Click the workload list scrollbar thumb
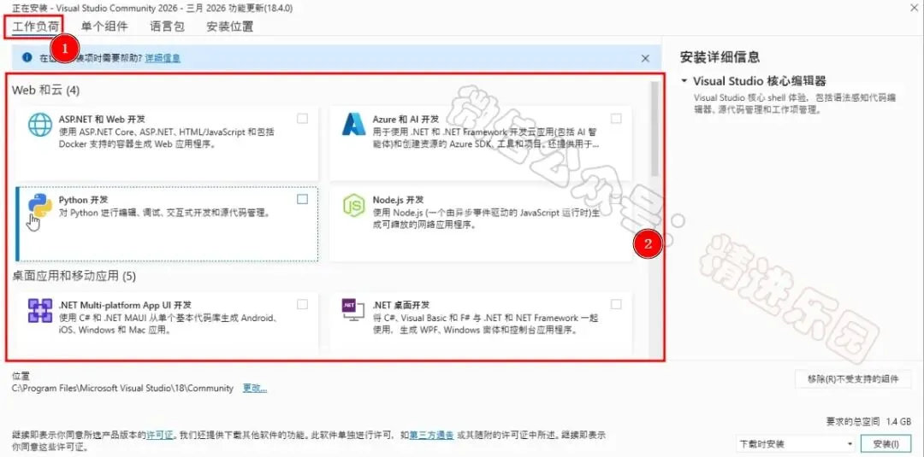The height and width of the screenshot is (457, 924). 654,128
